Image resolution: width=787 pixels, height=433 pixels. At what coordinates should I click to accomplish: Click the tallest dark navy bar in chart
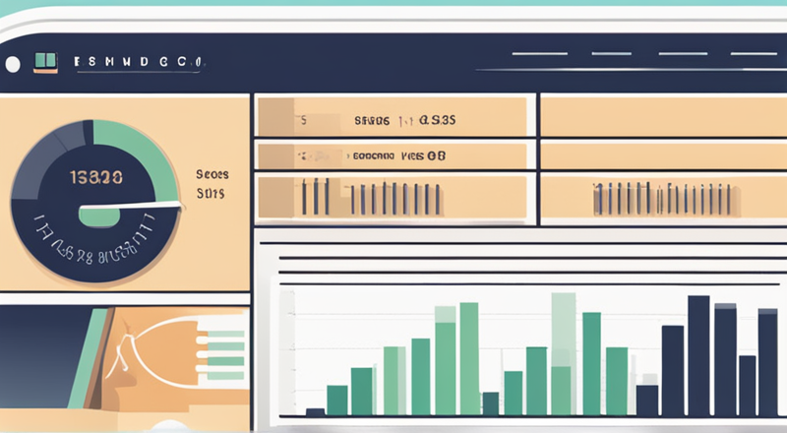(x=698, y=355)
